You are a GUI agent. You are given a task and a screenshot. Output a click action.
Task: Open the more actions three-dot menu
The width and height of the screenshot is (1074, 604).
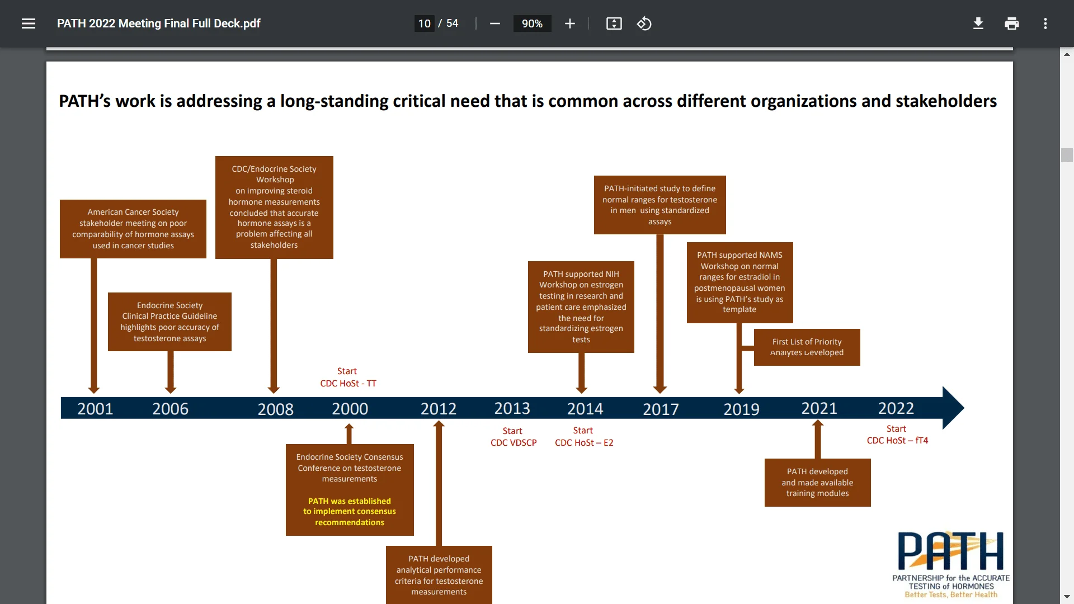(x=1045, y=23)
